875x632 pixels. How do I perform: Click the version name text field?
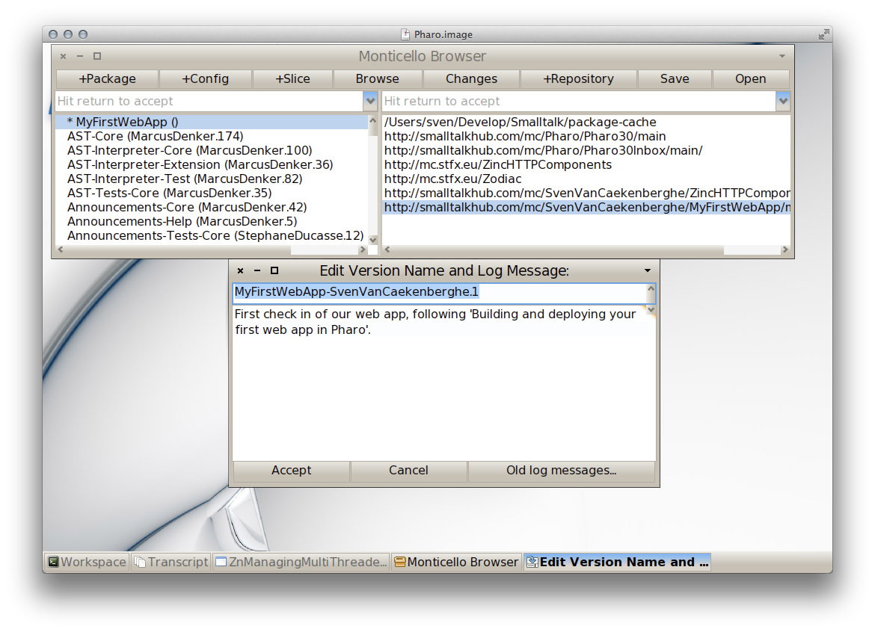point(439,292)
